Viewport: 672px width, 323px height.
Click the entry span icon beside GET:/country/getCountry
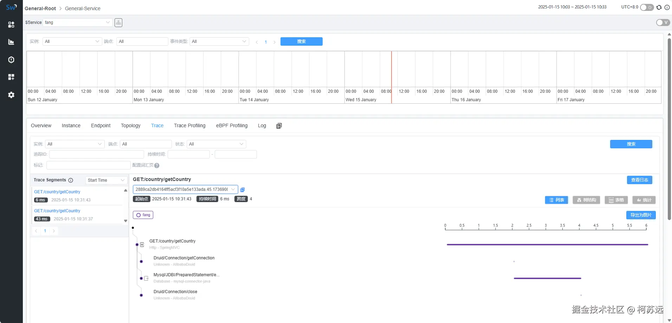click(x=142, y=245)
